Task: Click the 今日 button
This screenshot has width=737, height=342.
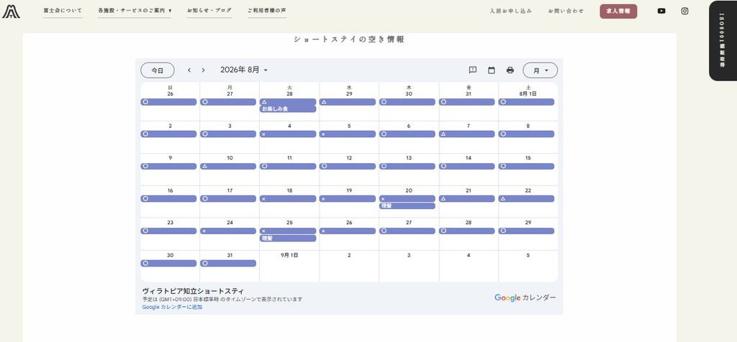Action: tap(158, 70)
